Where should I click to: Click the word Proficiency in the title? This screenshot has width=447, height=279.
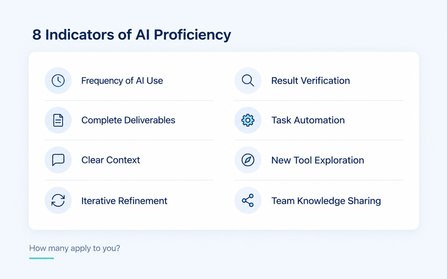click(192, 35)
